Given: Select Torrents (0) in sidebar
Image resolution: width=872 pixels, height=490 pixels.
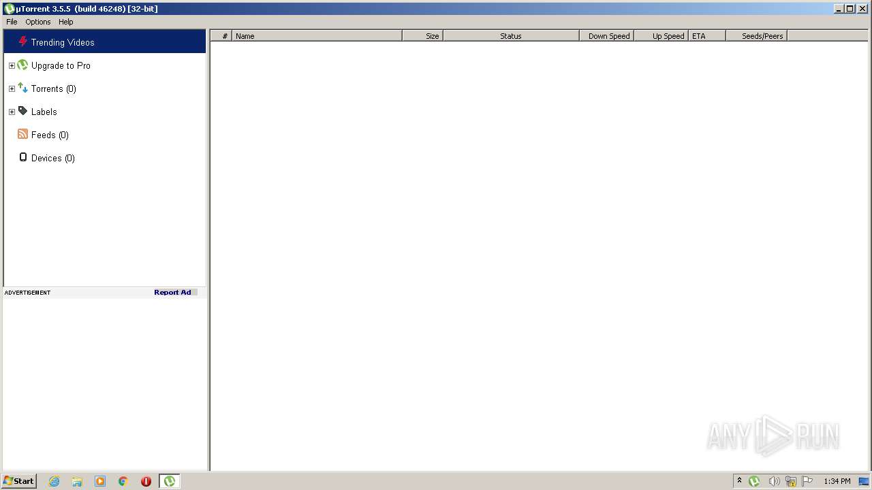Looking at the screenshot, I should point(54,88).
